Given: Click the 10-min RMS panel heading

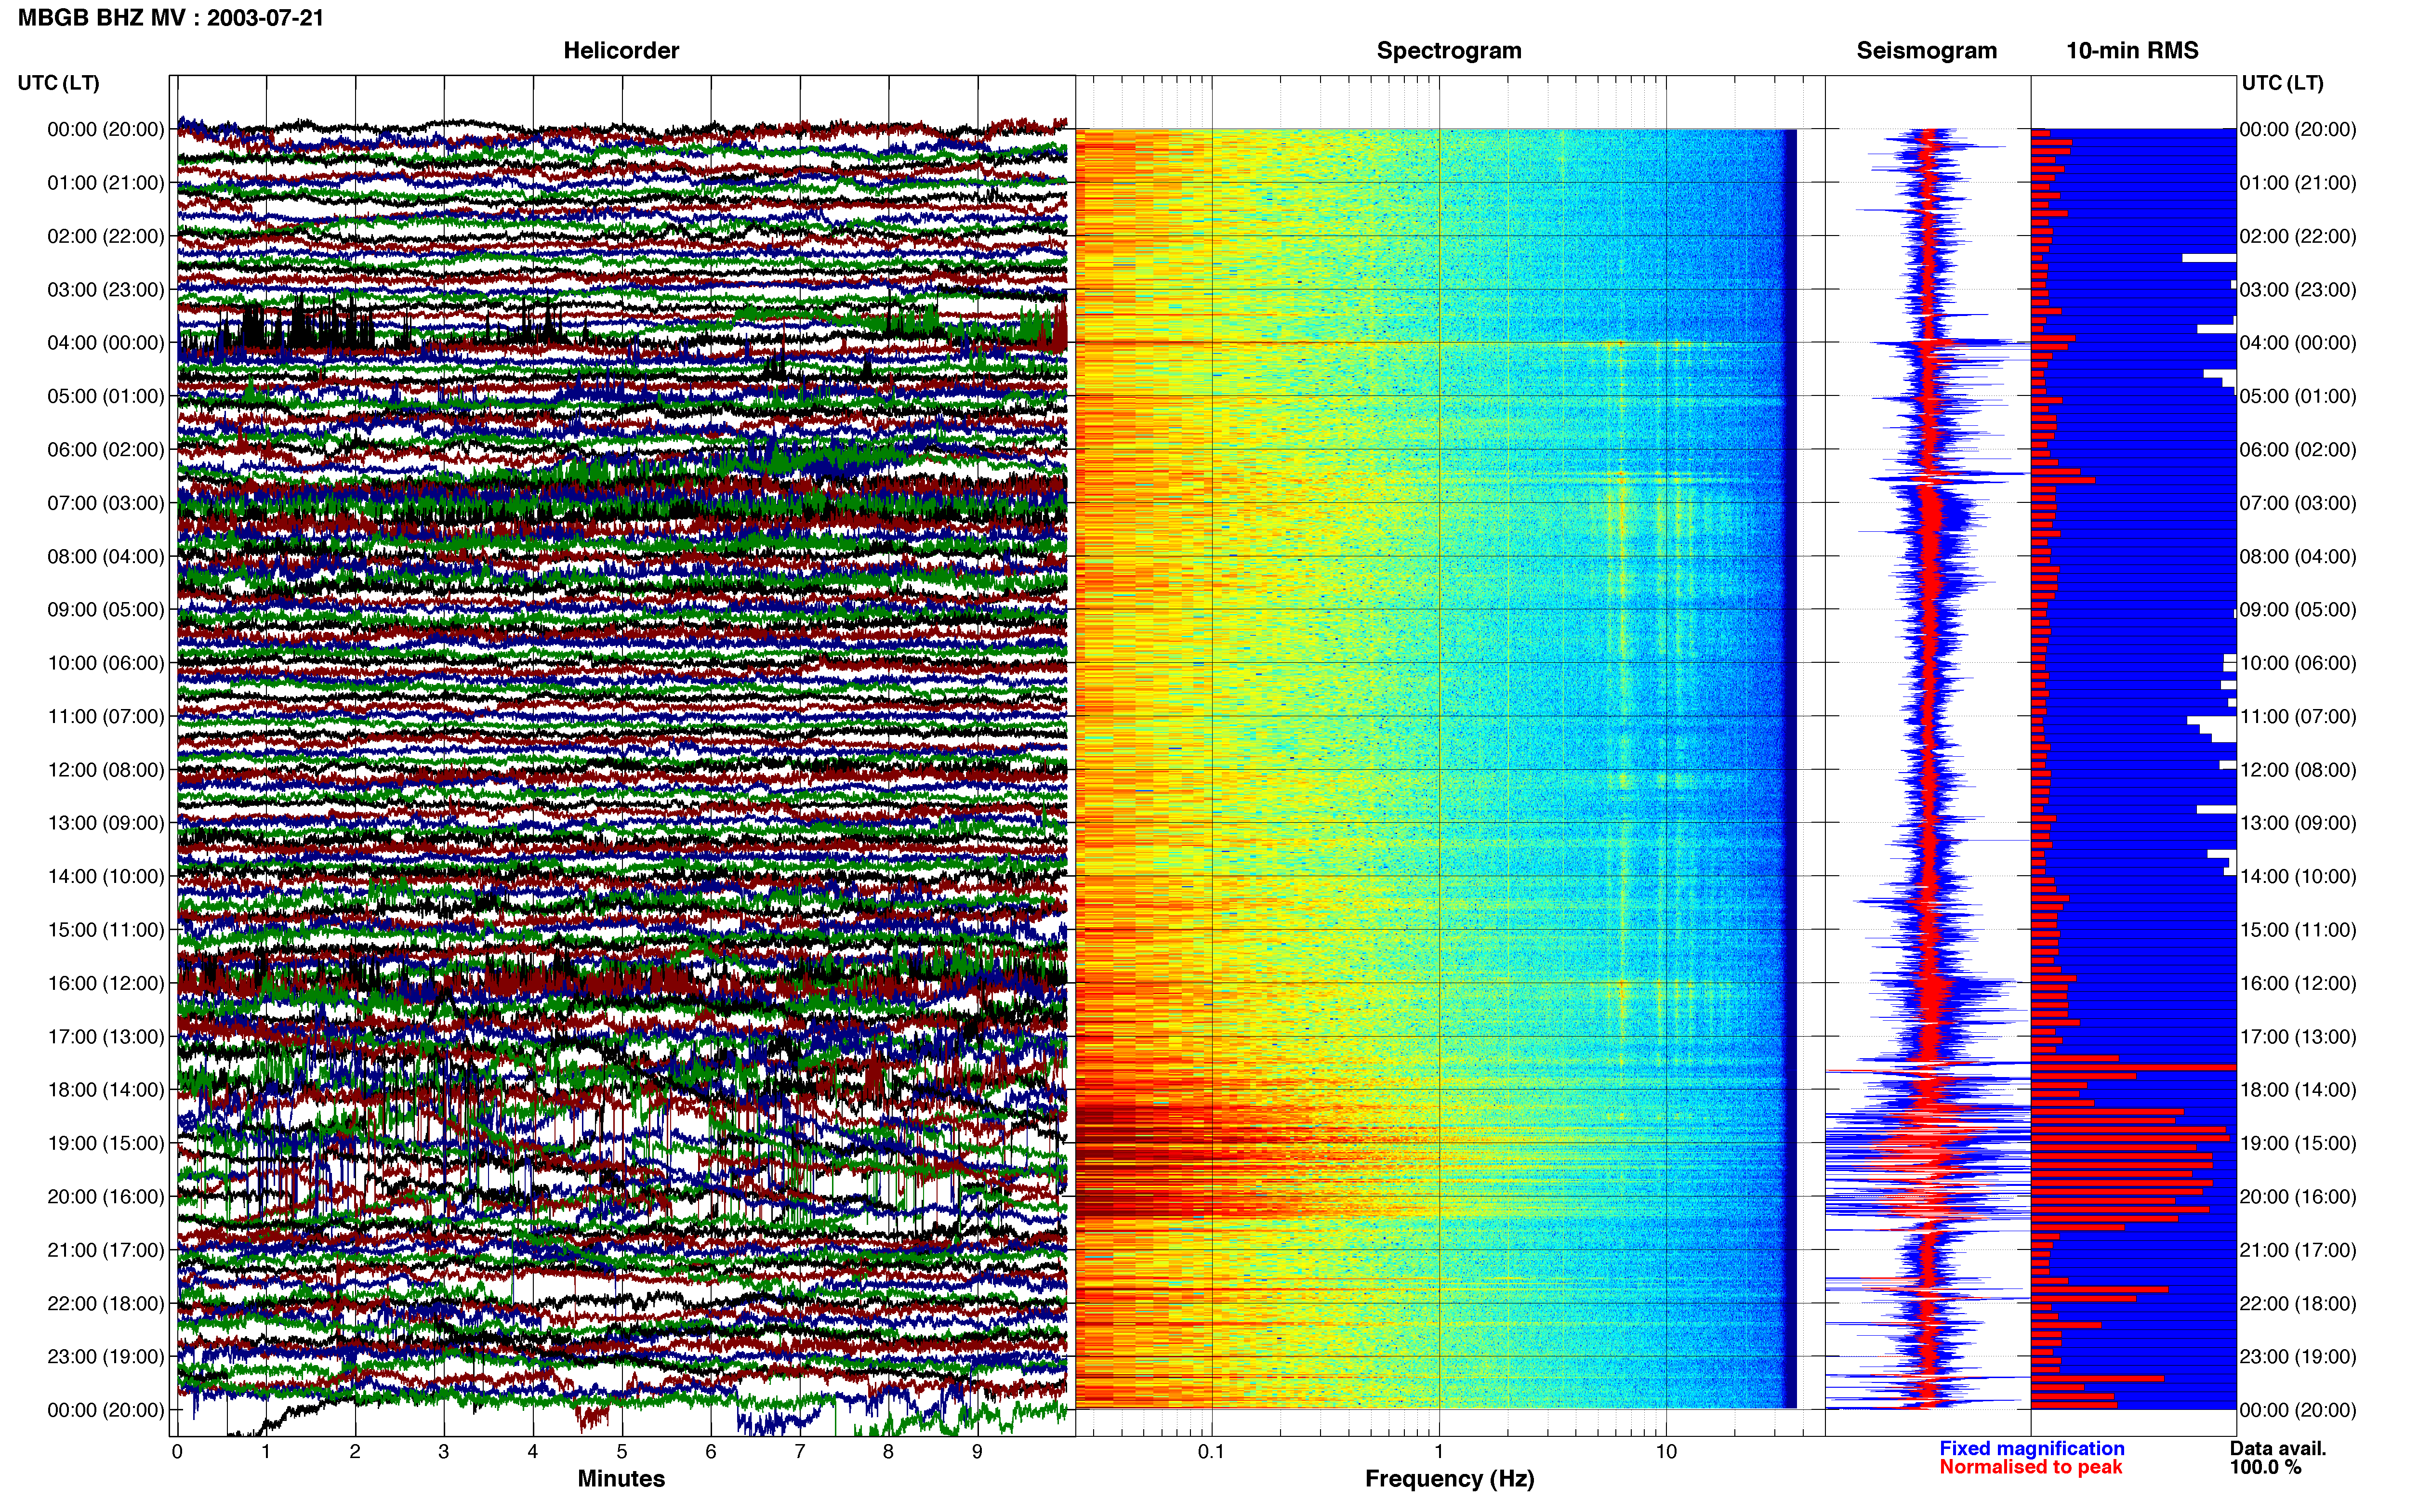Looking at the screenshot, I should pyautogui.click(x=2132, y=51).
